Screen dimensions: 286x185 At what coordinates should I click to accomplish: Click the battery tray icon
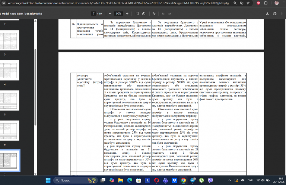click(x=268, y=180)
